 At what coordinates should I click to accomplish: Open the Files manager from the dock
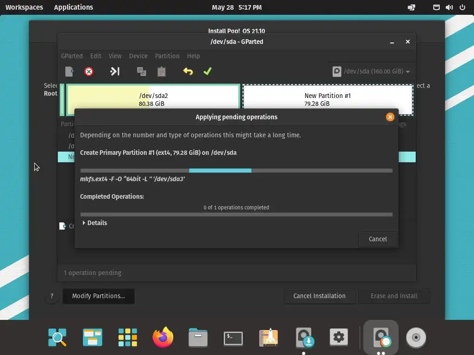[198, 337]
